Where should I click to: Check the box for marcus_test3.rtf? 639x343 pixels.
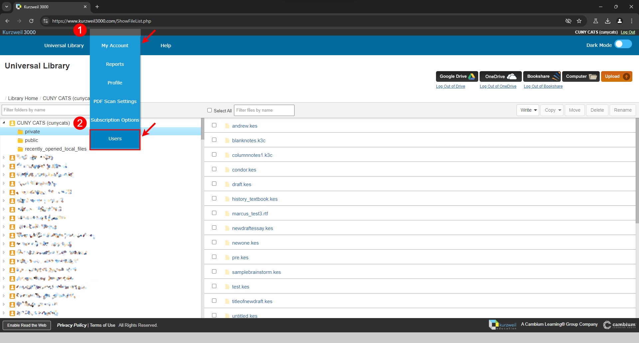[x=214, y=213]
